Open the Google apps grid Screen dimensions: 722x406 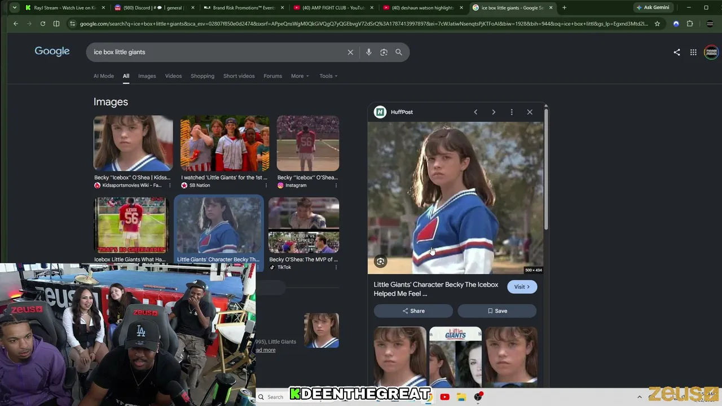pyautogui.click(x=693, y=52)
